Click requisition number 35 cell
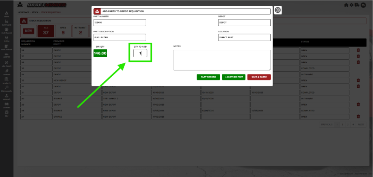 point(36,68)
